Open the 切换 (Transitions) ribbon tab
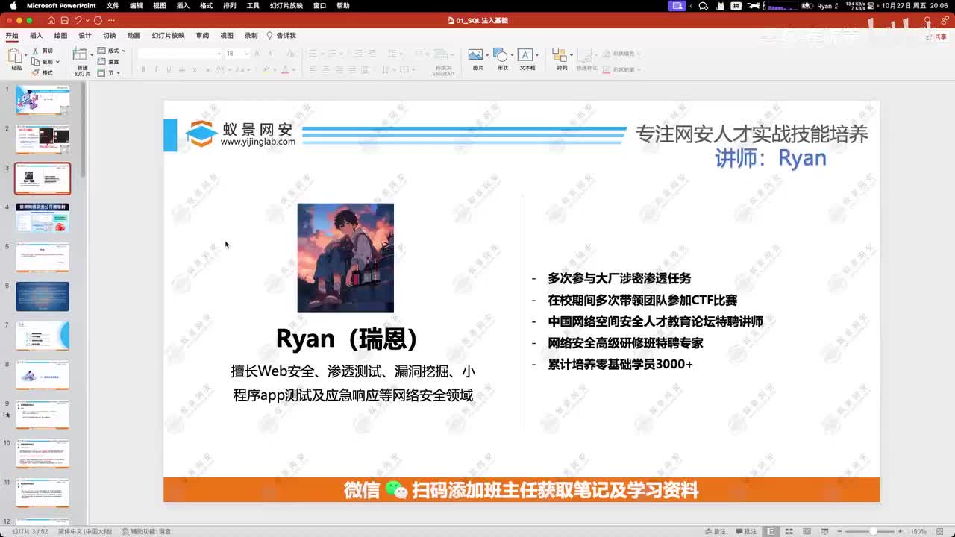This screenshot has height=537, width=955. pos(109,35)
